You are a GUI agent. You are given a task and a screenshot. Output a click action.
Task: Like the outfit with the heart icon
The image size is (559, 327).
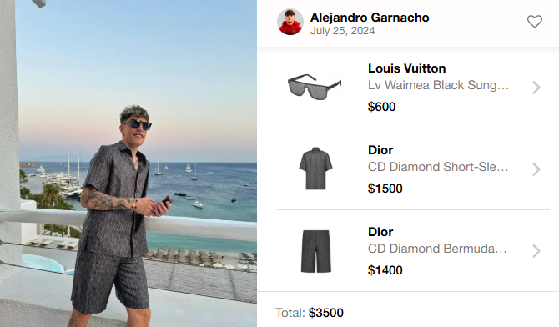pyautogui.click(x=535, y=22)
